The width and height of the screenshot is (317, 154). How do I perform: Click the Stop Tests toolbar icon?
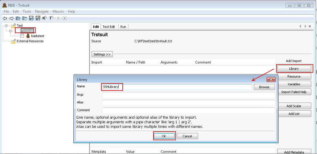64,18
